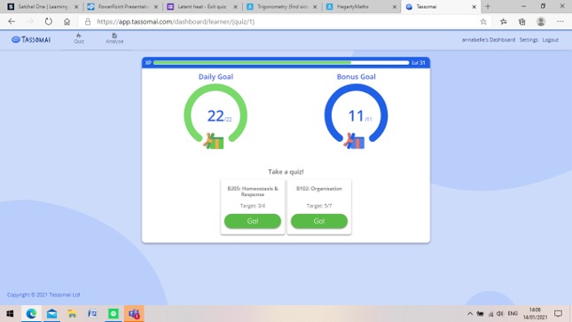This screenshot has width=572, height=322.
Task: Go to browser home page icon
Action: (x=67, y=21)
